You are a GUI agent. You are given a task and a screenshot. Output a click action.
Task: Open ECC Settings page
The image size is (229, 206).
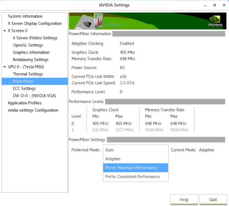tap(24, 88)
